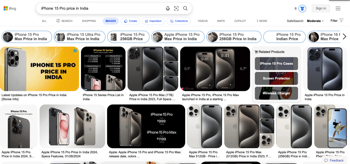This screenshot has width=350, height=164.
Task: Select chip iPhone 15 Pro Indian Price
Action: click(x=284, y=37)
